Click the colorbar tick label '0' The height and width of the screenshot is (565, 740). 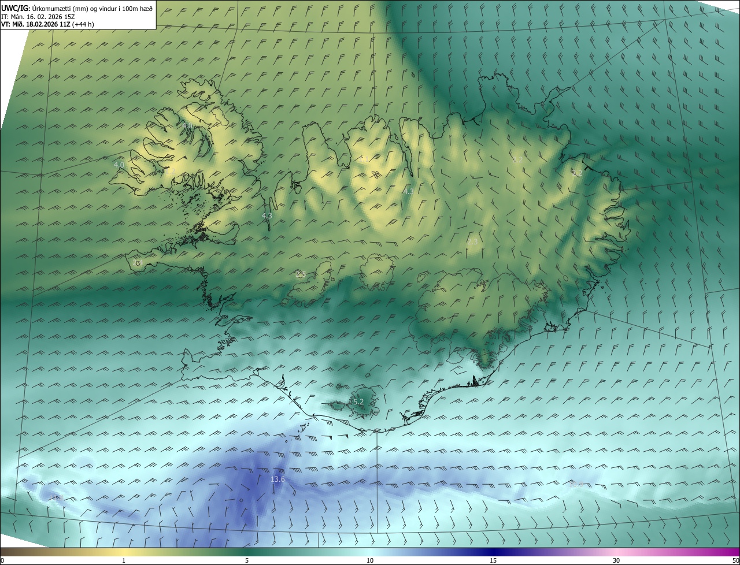click(2, 560)
